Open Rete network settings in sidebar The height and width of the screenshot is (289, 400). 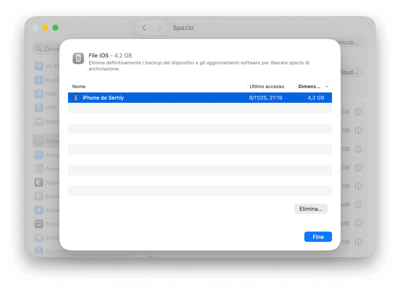[x=47, y=94]
